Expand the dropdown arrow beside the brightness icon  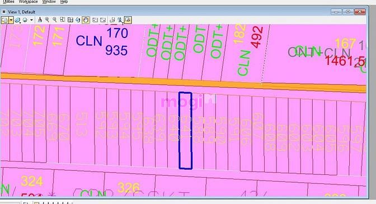click(x=31, y=20)
